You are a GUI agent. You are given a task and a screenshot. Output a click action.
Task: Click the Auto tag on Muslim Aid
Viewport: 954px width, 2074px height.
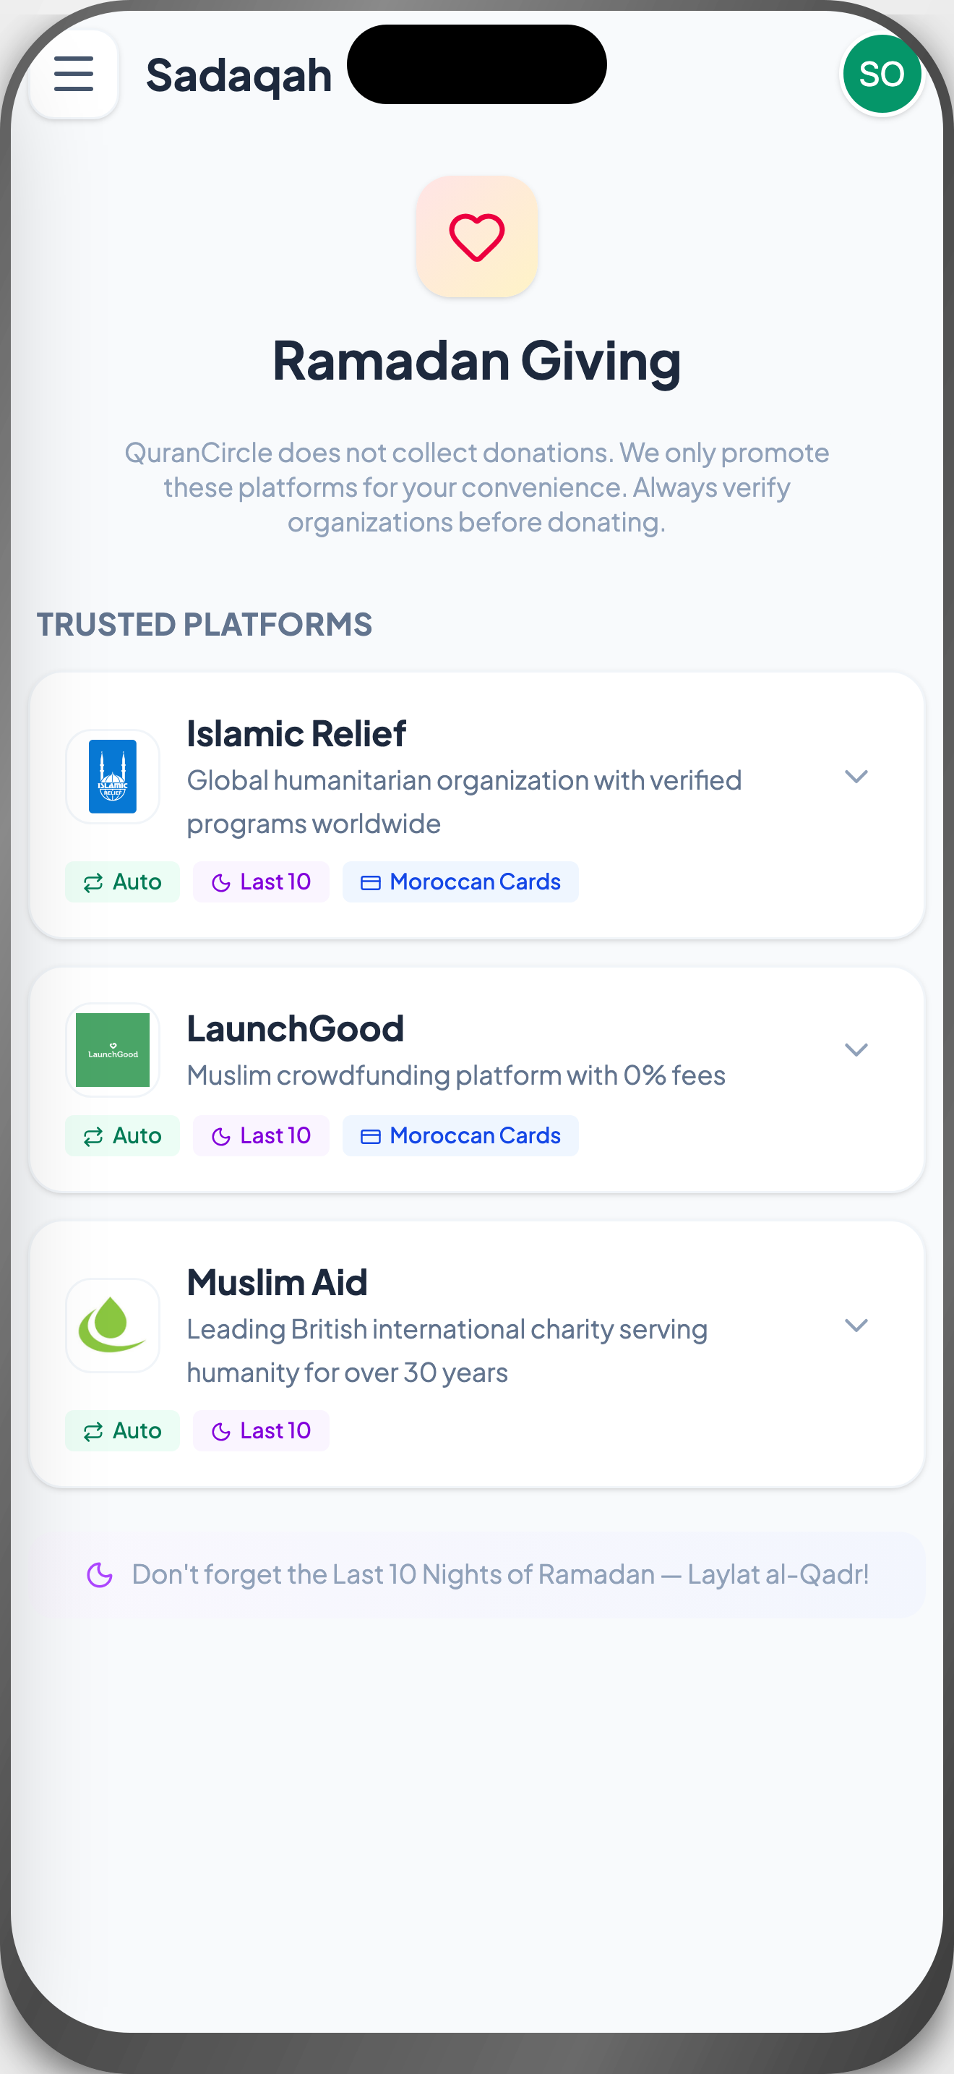[x=122, y=1430]
